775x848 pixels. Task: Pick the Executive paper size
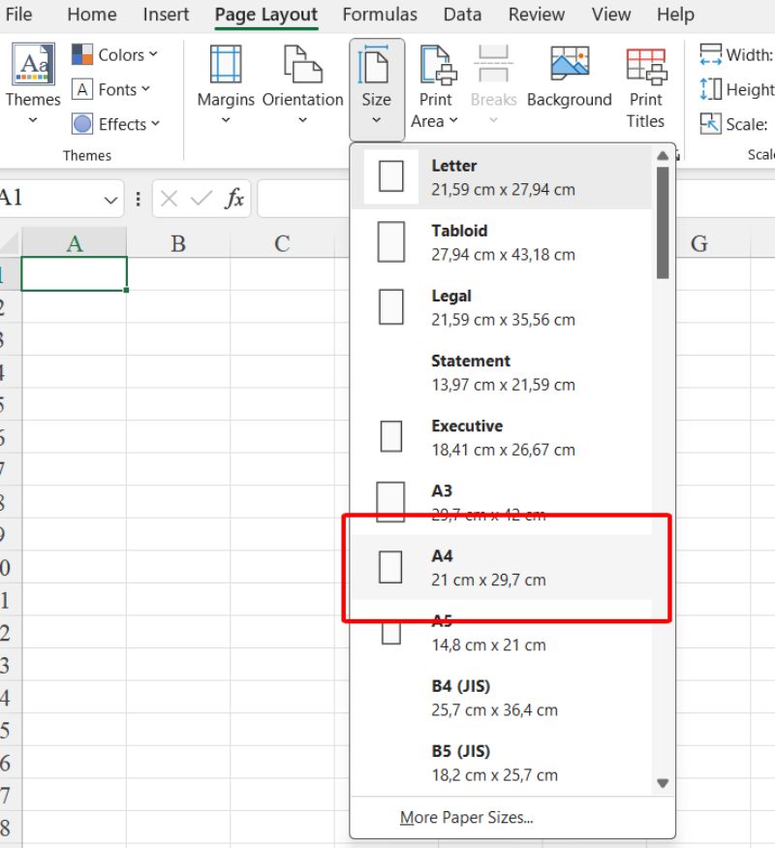(502, 437)
